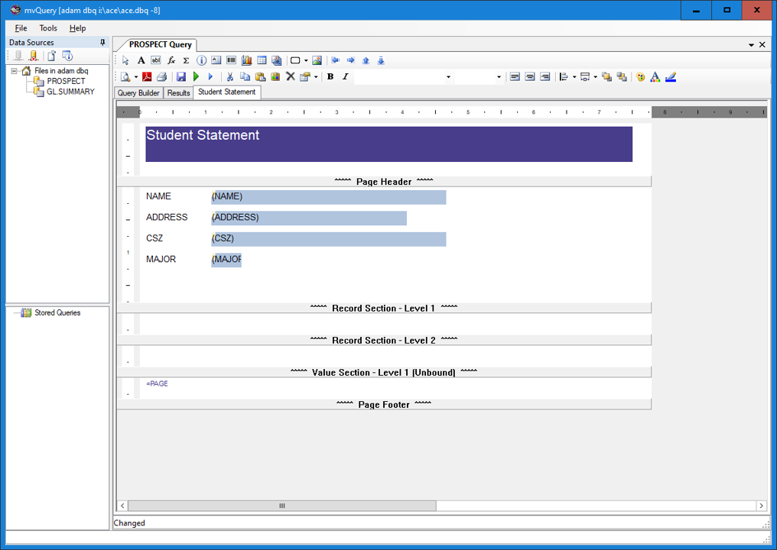
Task: Toggle bold formatting
Action: coord(330,77)
